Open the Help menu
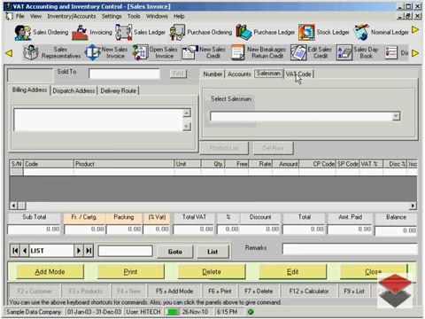This screenshot has height=319, width=425. click(179, 16)
